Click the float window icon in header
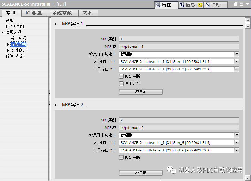 tap(236, 4)
